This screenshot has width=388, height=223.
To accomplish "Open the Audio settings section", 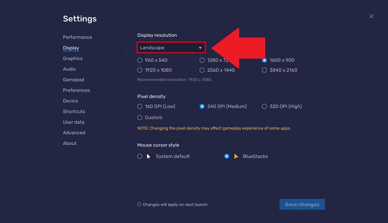I will pyautogui.click(x=69, y=69).
